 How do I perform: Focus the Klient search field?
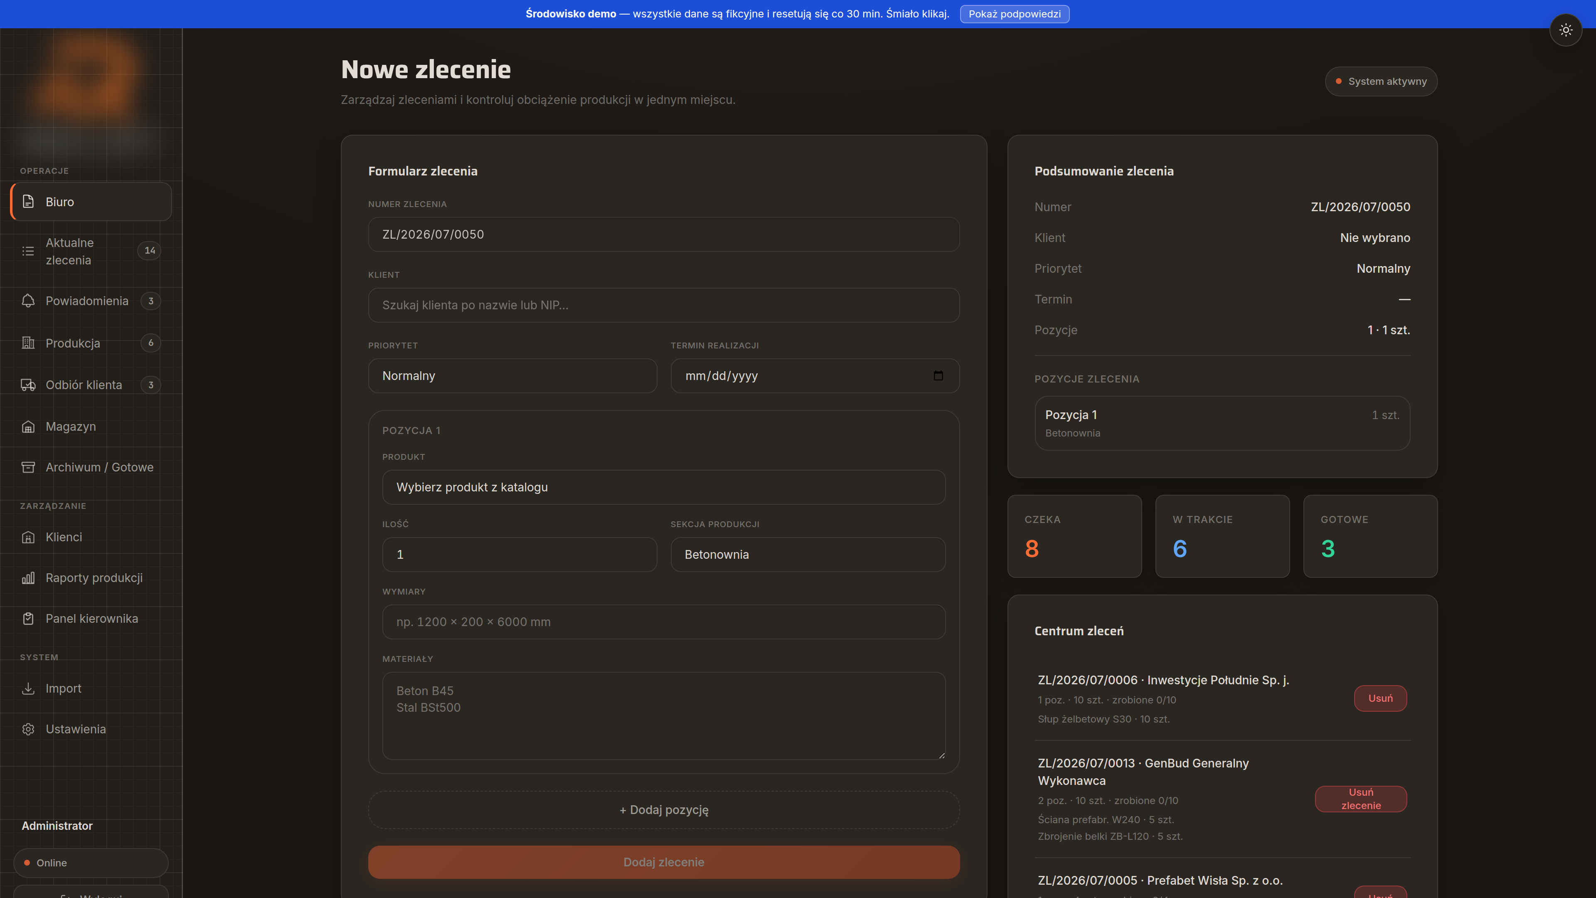point(664,305)
